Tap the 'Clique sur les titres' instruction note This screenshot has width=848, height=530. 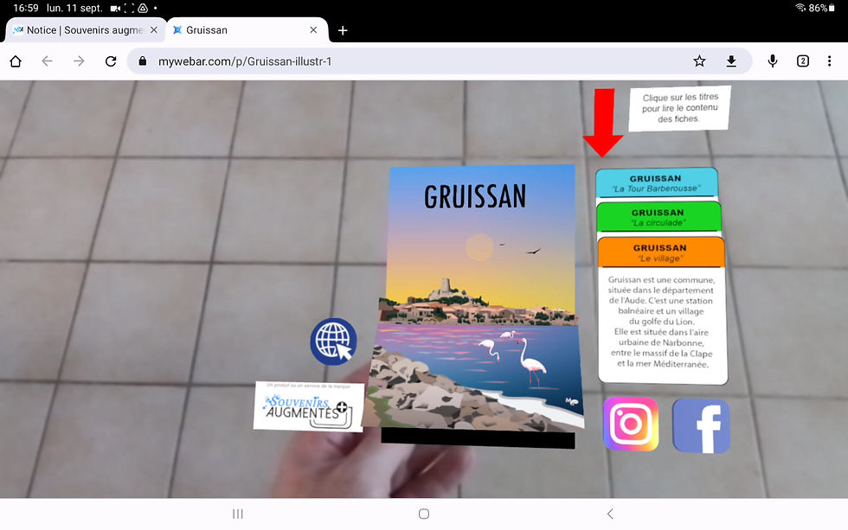click(x=680, y=108)
